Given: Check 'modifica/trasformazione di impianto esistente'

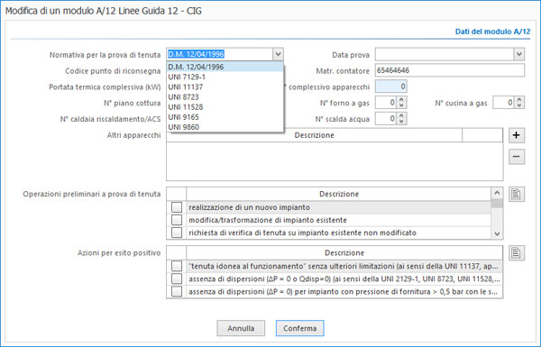Looking at the screenshot, I should click(x=177, y=220).
